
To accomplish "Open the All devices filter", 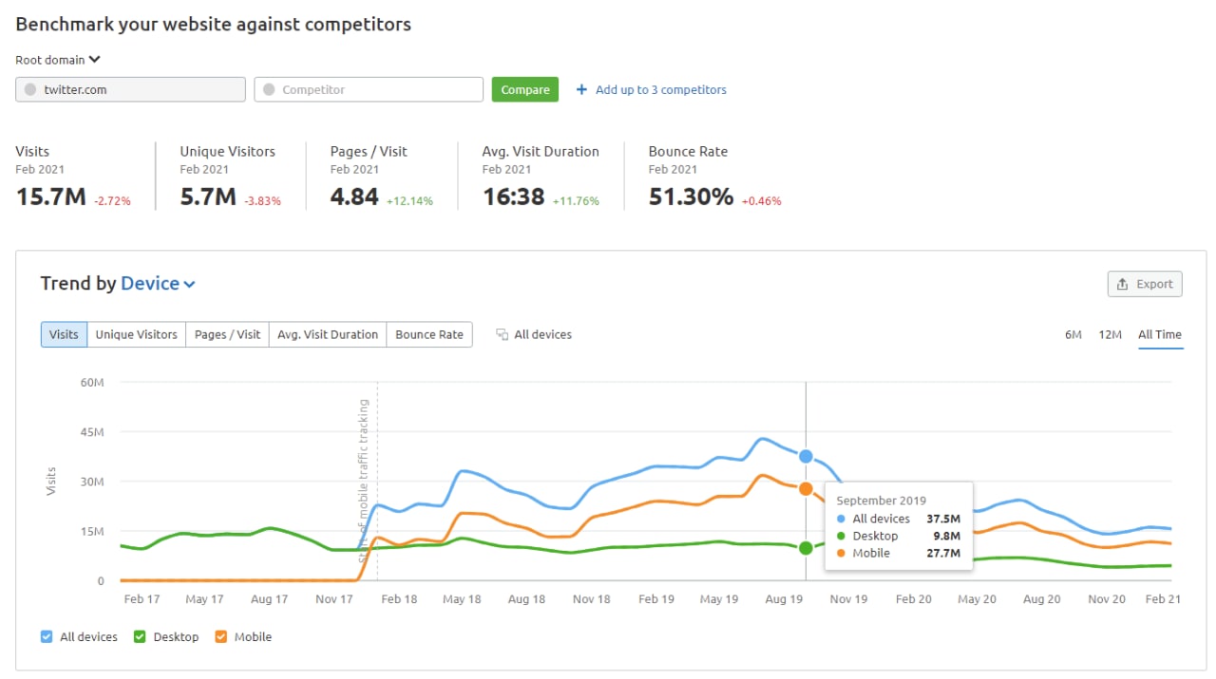I will point(534,334).
